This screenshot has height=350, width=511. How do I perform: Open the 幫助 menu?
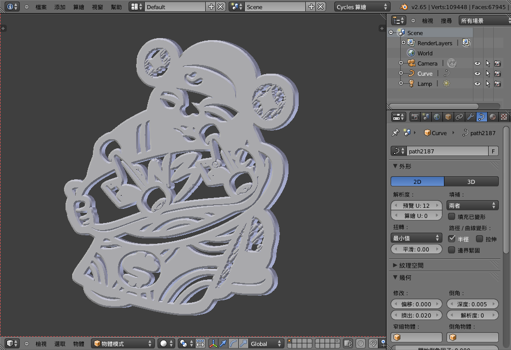116,7
